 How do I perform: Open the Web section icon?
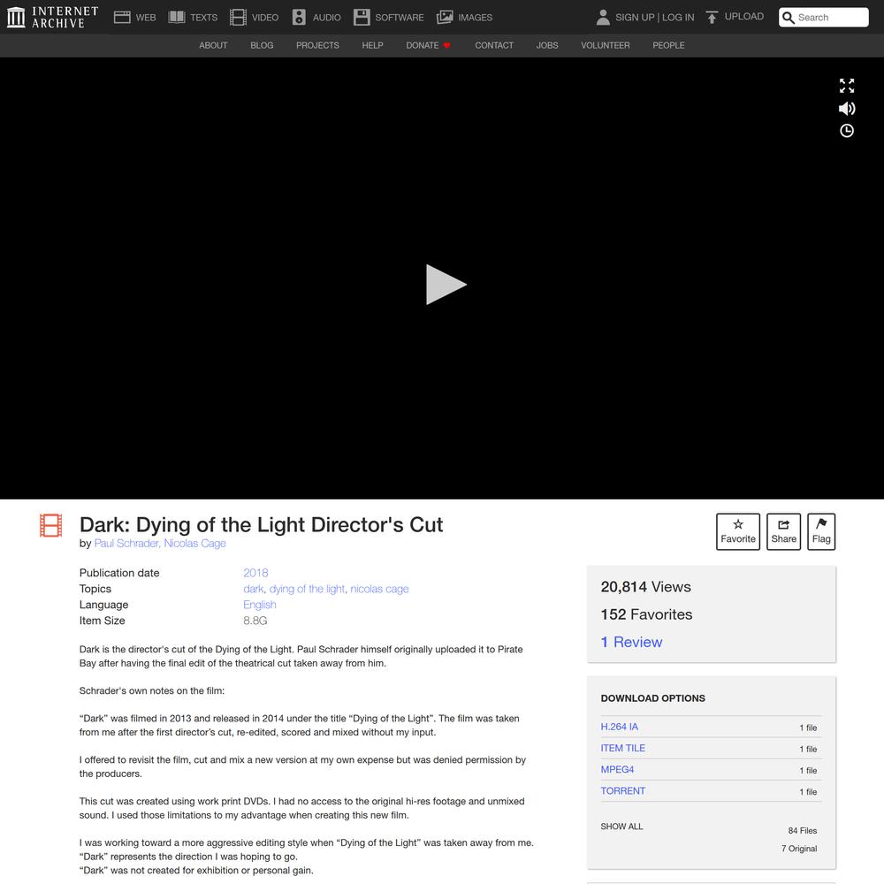coord(122,18)
